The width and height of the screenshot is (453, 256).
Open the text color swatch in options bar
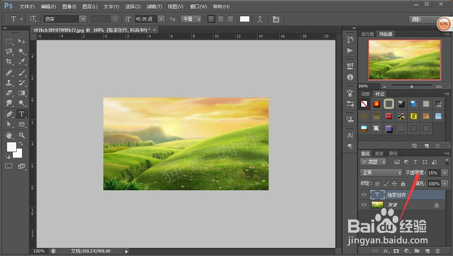tap(245, 19)
